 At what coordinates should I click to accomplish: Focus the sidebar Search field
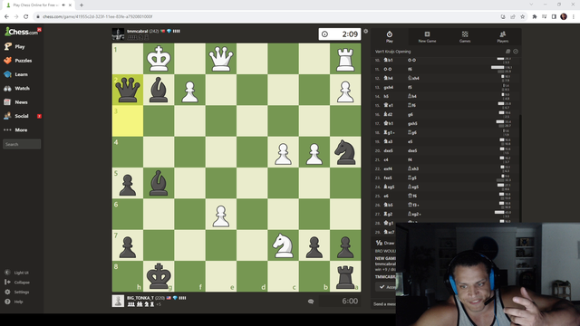pyautogui.click(x=22, y=144)
